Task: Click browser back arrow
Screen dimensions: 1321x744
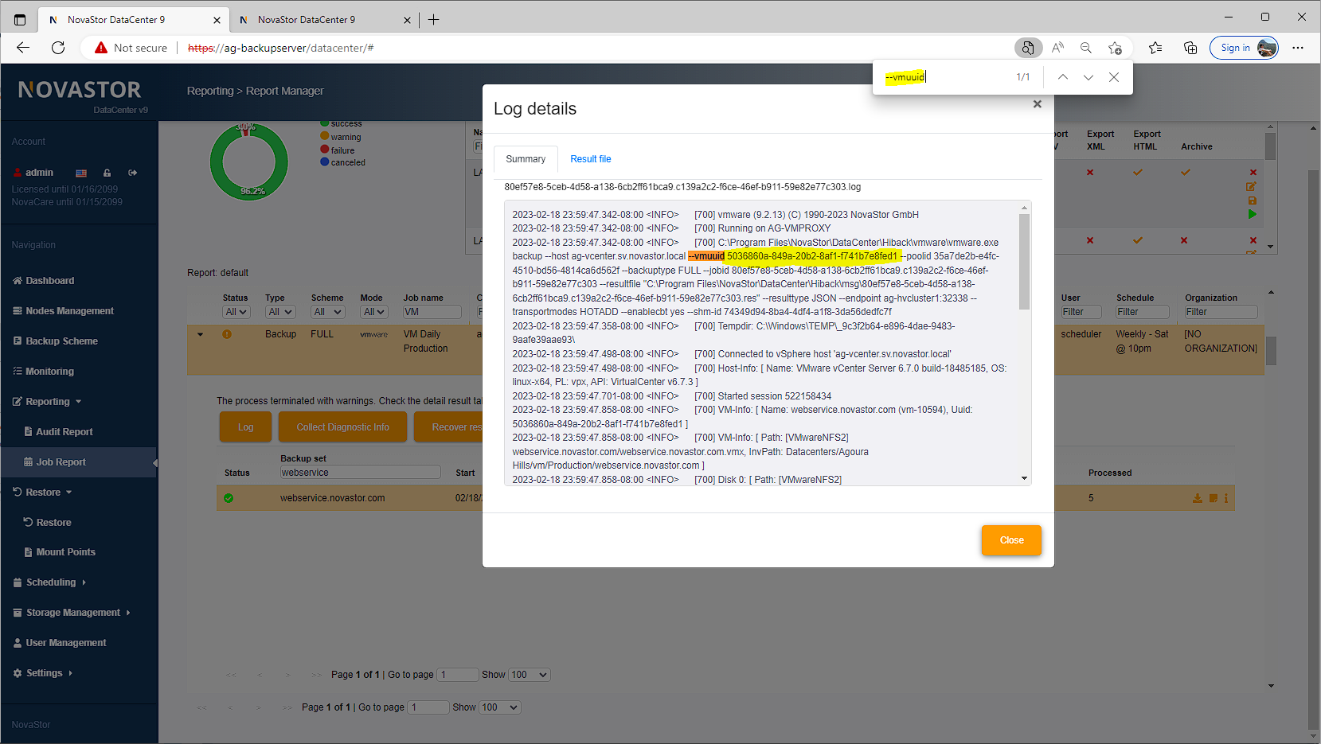Action: (x=23, y=48)
